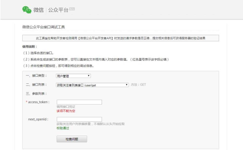Focus the next_openid input field
This screenshot has width=243, height=150.
click(x=79, y=119)
